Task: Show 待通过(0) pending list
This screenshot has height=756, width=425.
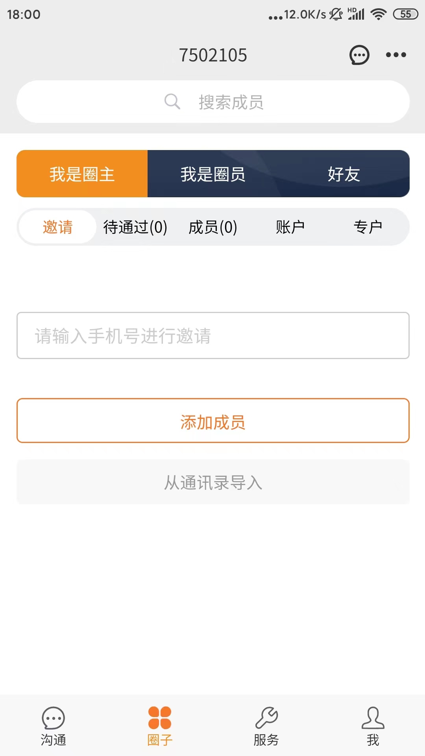Action: (x=135, y=227)
